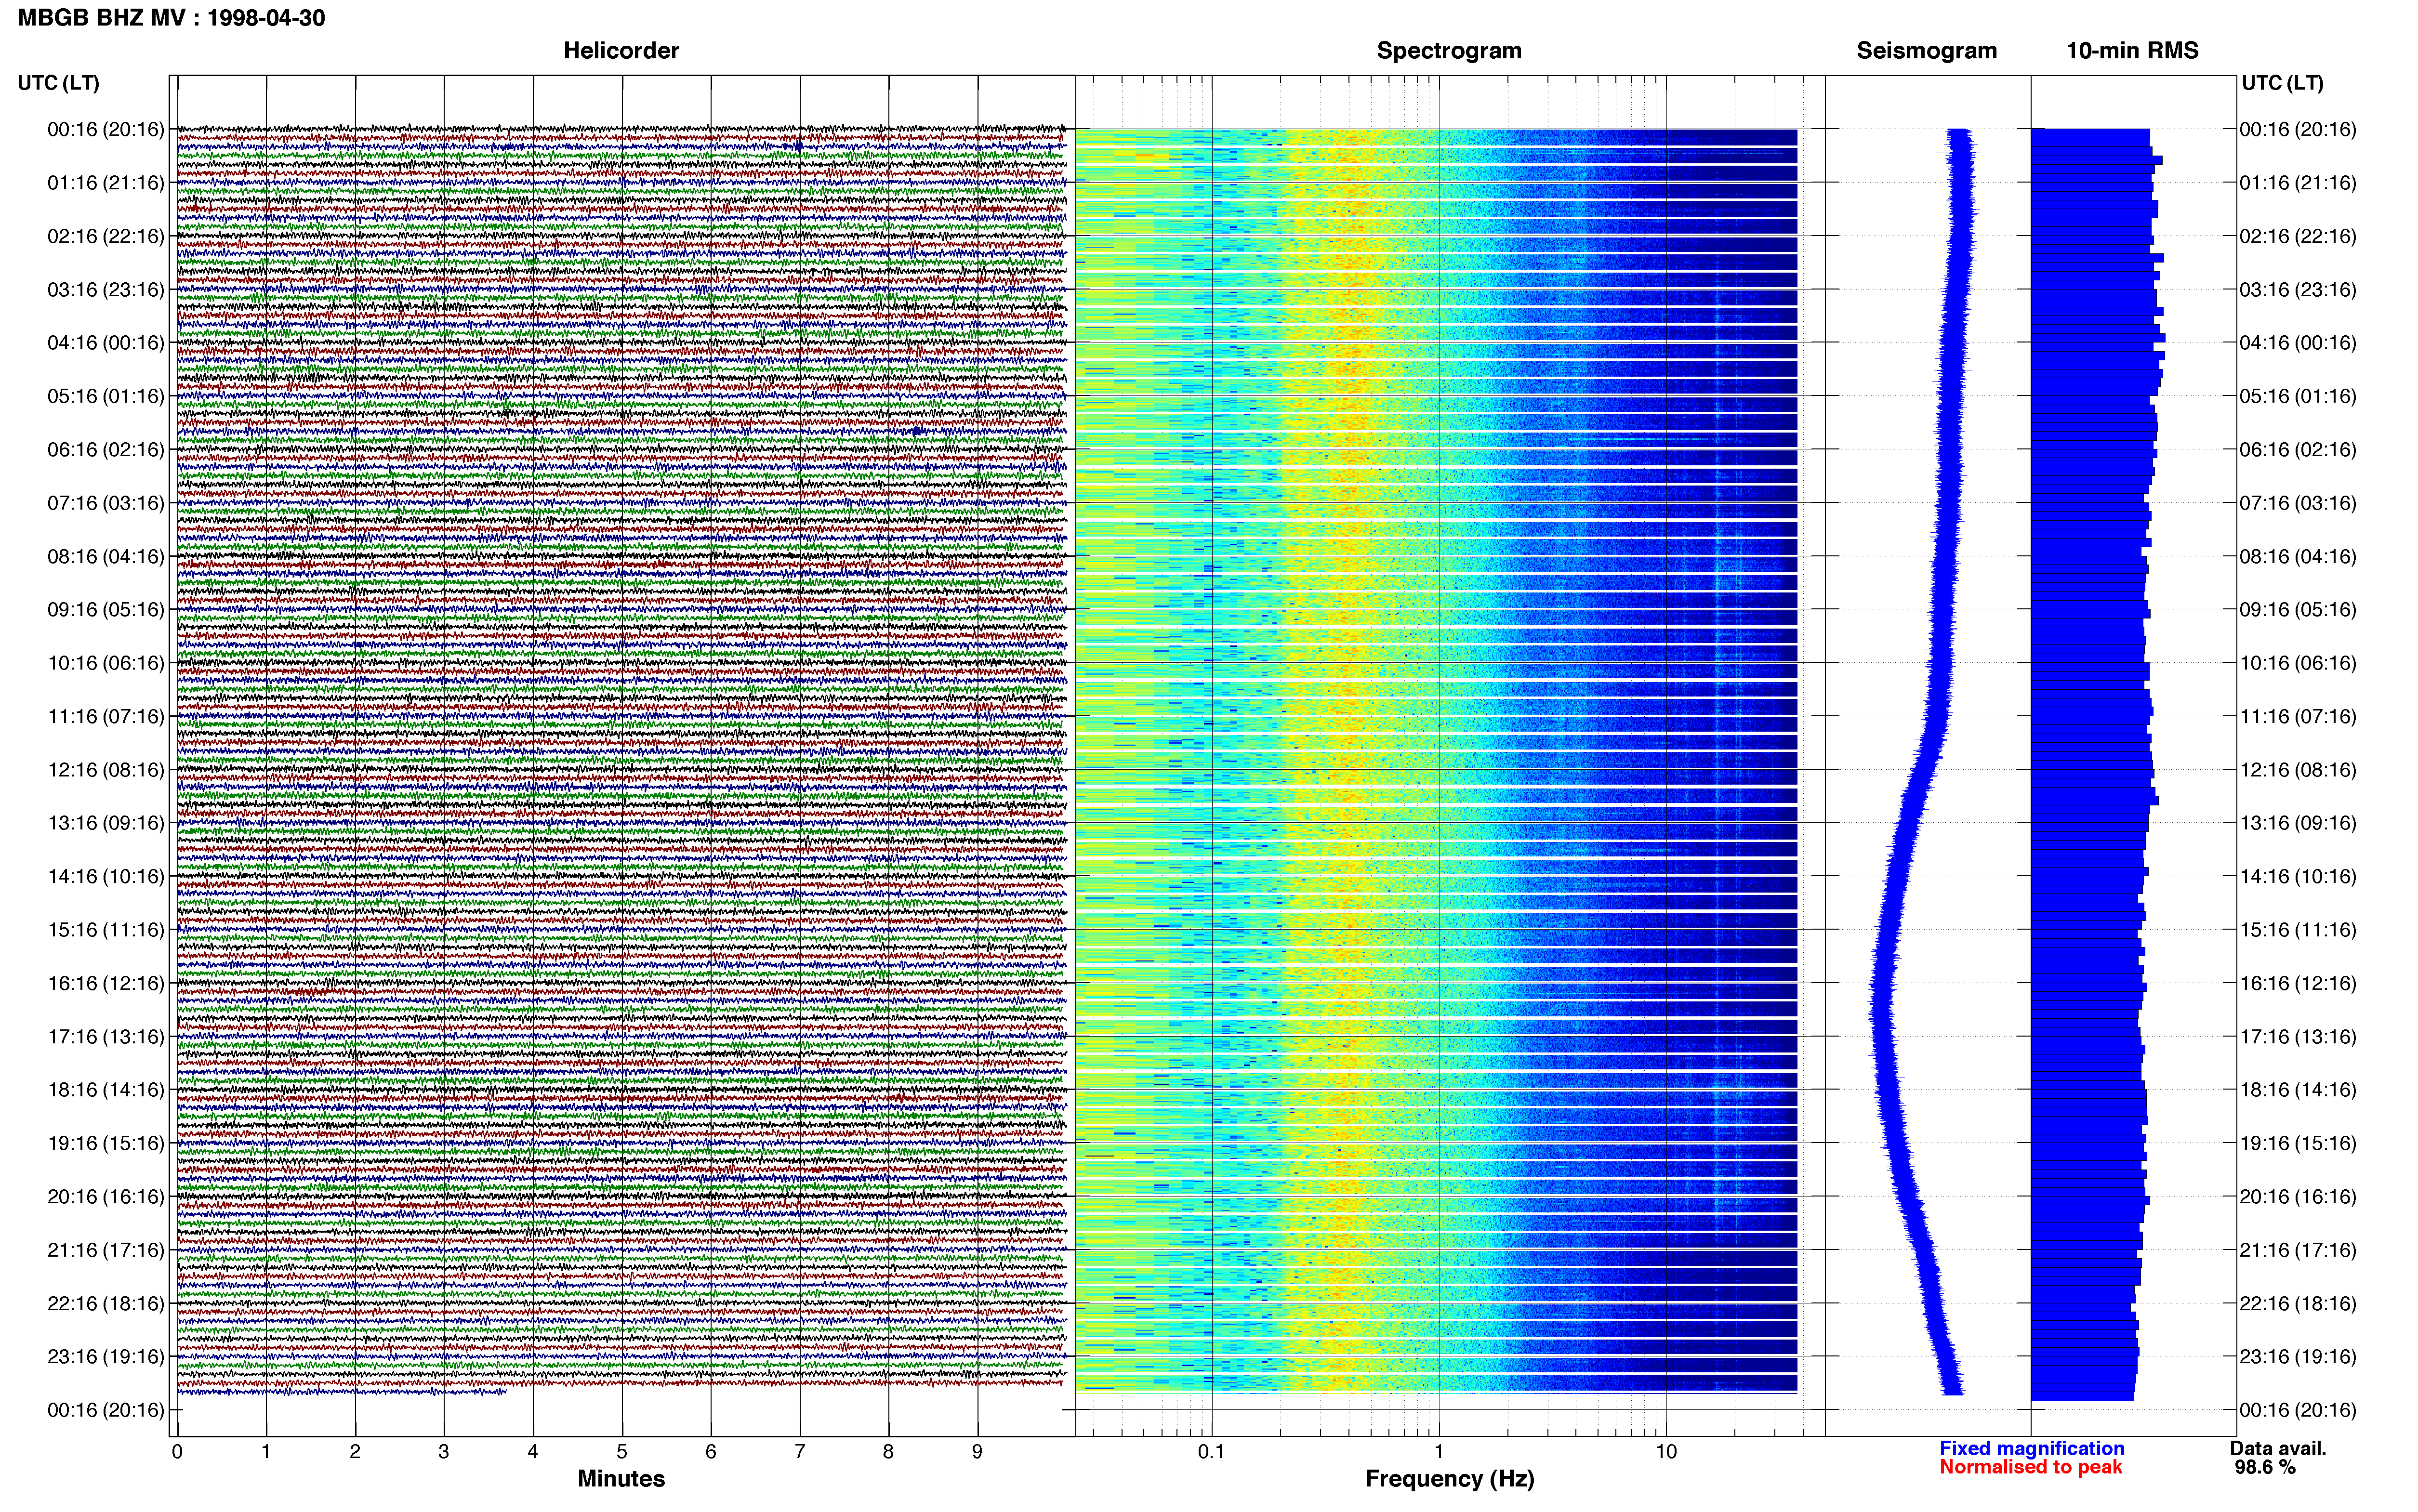Screen dimensions: 2418x1512
Task: Click the 'Minutes' axis title
Action: pos(621,1479)
